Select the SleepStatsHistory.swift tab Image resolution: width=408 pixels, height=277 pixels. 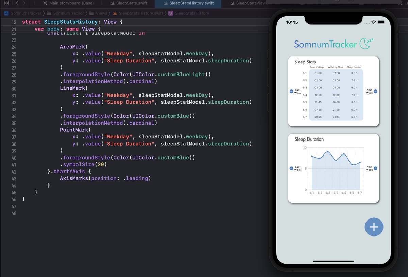[x=188, y=3]
